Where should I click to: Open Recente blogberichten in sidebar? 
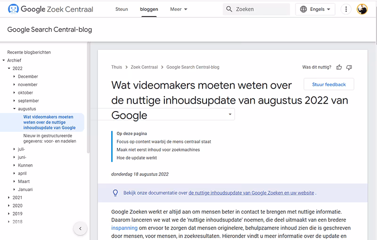[29, 52]
